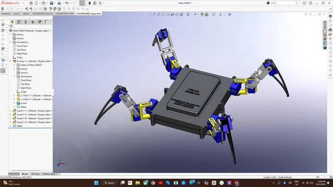
Task: Open Apply Scene in view toolbar
Action: pos(207,15)
